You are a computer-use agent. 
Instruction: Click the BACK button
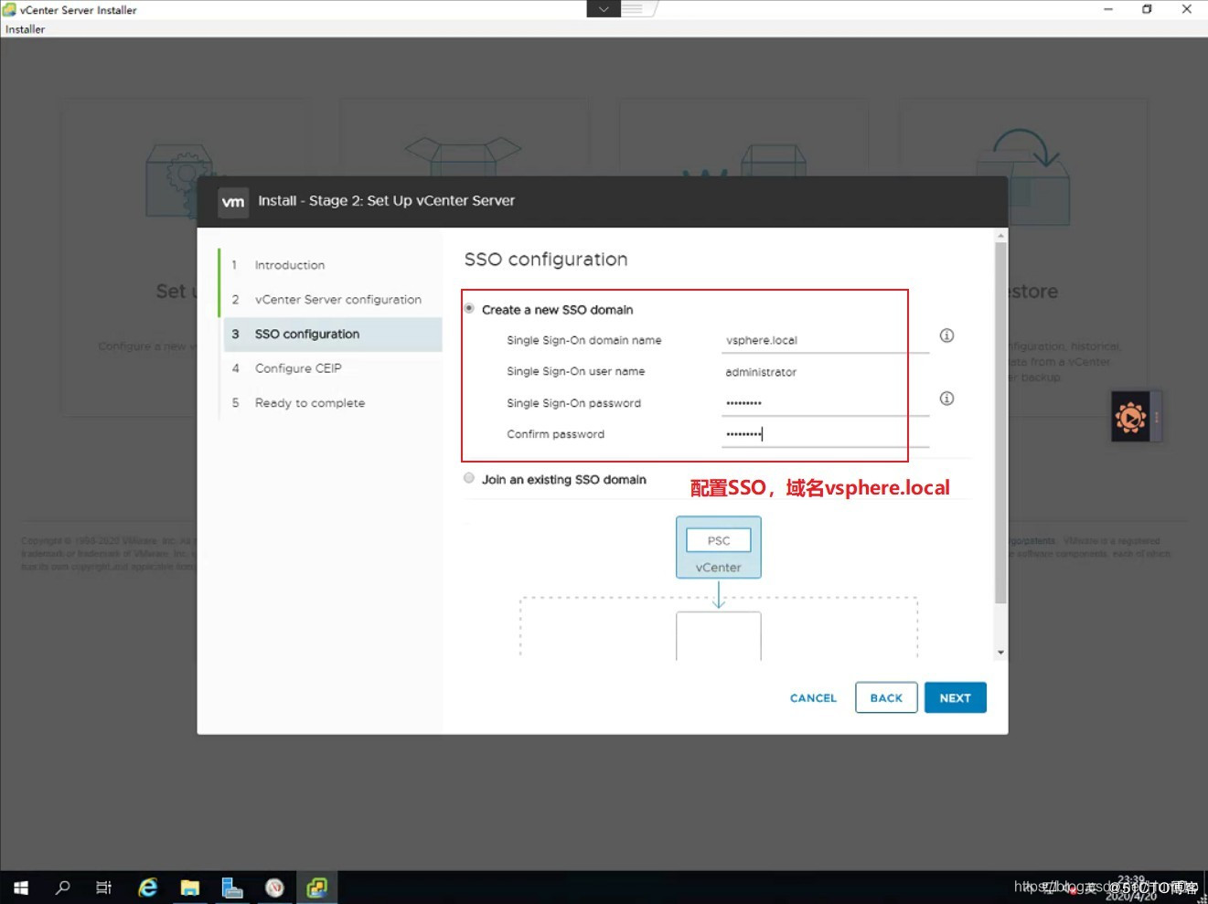[x=886, y=697]
